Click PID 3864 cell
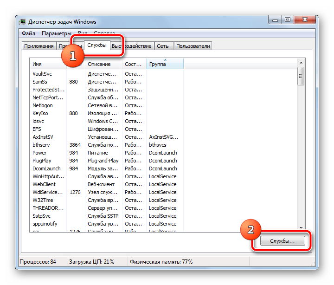 pos(75,145)
